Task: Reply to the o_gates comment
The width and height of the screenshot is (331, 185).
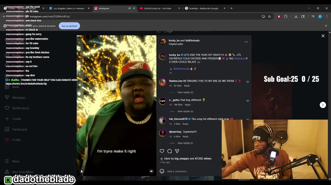Action: pos(188,105)
